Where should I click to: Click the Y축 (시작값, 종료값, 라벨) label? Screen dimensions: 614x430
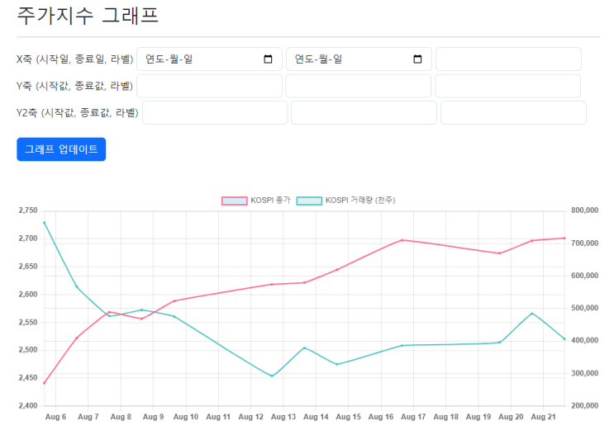(x=75, y=86)
